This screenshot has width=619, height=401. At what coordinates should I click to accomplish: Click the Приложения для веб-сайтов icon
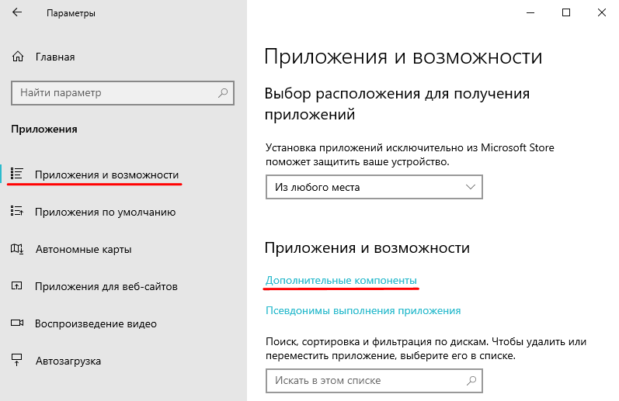18,286
